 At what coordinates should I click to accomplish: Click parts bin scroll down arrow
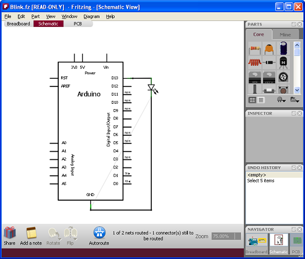pos(297,90)
